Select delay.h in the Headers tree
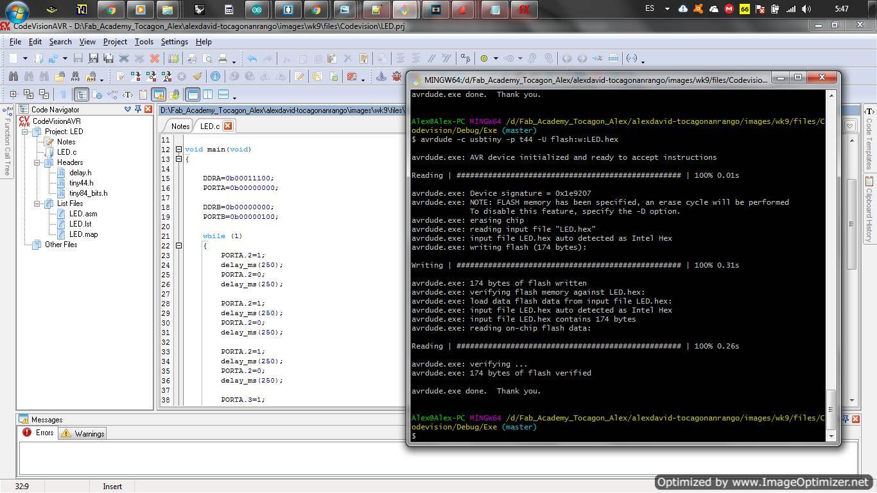Image resolution: width=877 pixels, height=493 pixels. [x=80, y=173]
